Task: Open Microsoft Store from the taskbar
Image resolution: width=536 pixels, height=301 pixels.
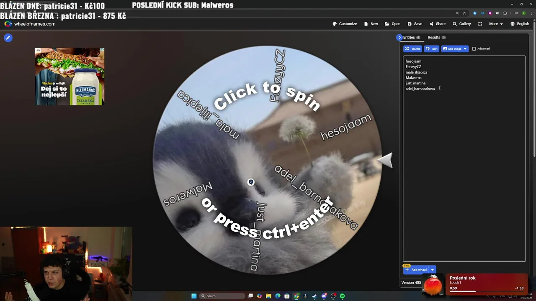Action: [287, 296]
